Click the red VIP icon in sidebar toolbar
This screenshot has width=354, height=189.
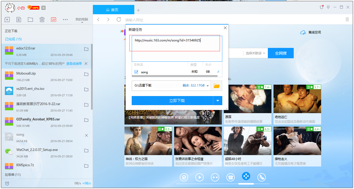tap(54, 19)
